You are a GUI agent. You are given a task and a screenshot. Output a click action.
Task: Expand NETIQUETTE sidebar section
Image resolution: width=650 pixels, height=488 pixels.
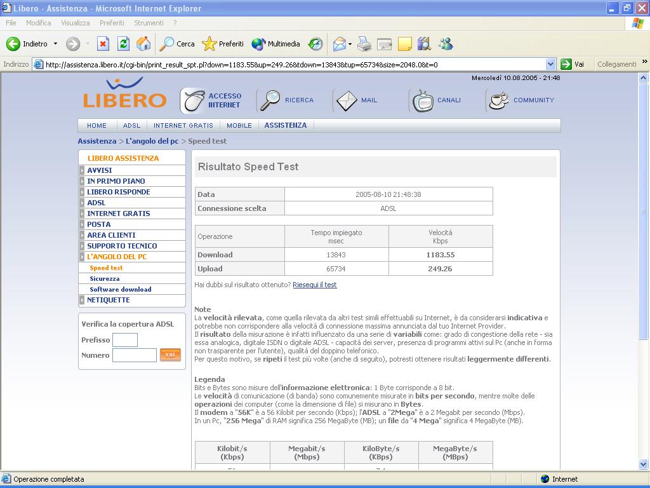(82, 300)
